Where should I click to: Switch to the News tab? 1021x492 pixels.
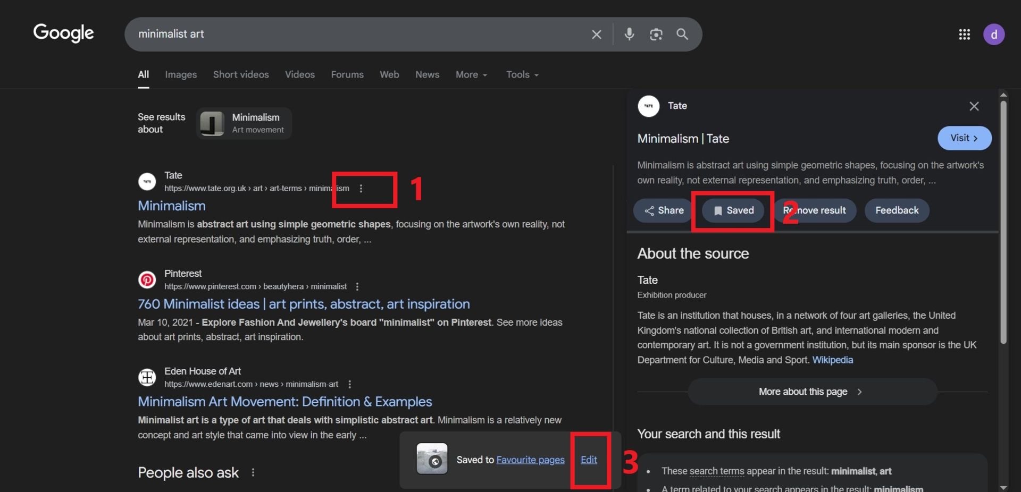(427, 75)
